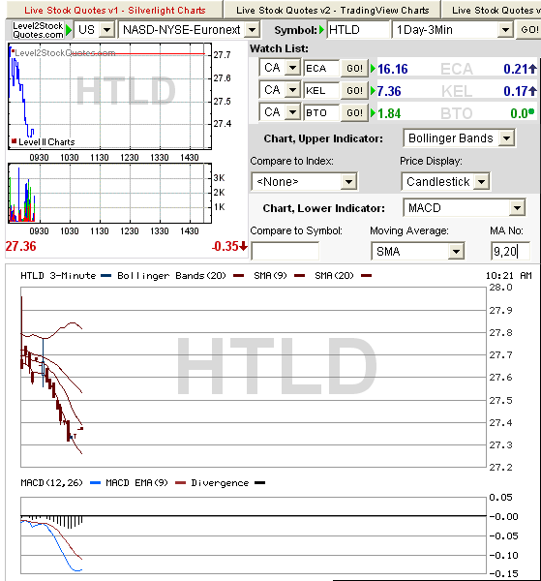The height and width of the screenshot is (581, 541).
Task: Click the KEL watch list symbol field
Action: (321, 91)
